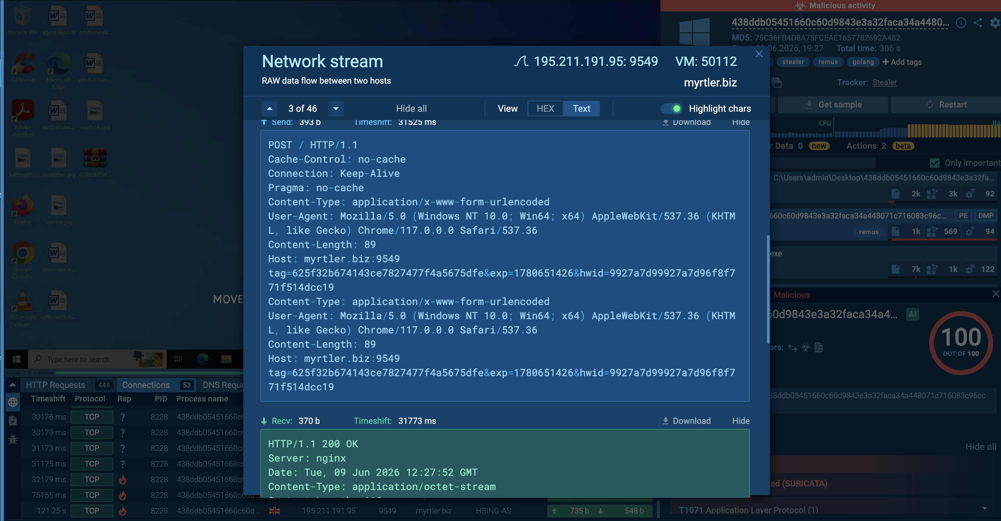This screenshot has height=521, width=1001.
Task: Click the HBING-AS cell in bottom row
Action: click(493, 511)
